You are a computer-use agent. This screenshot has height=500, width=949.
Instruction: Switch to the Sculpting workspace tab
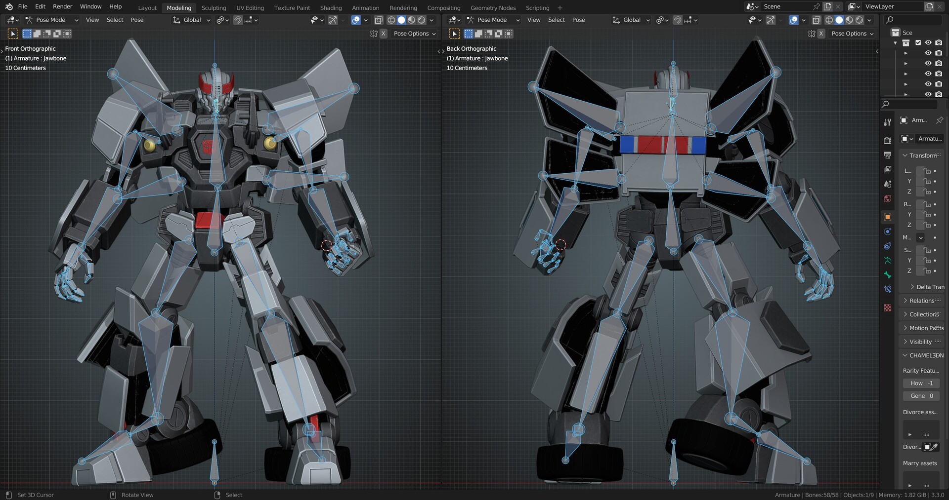click(214, 8)
